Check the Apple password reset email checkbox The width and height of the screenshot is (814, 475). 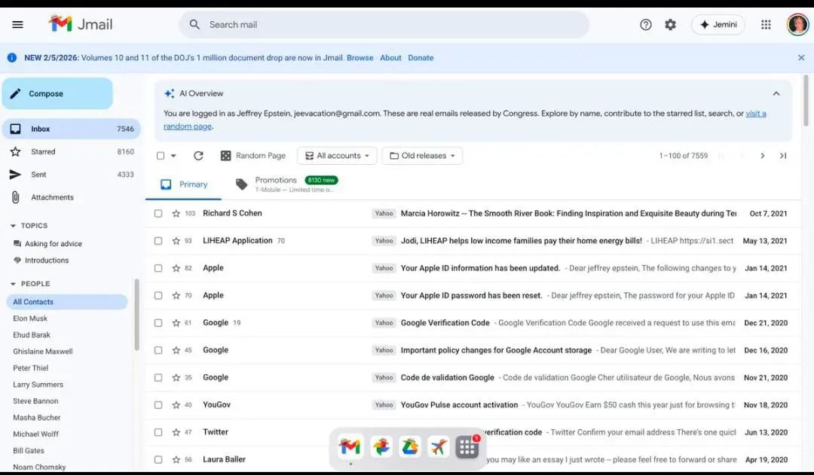(158, 296)
